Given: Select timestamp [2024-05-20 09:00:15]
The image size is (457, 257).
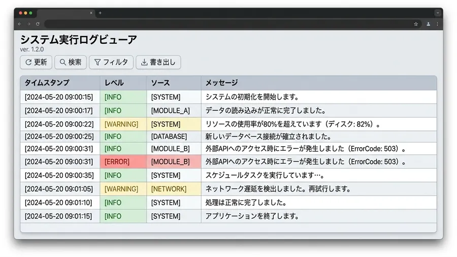Looking at the screenshot, I should (59, 97).
